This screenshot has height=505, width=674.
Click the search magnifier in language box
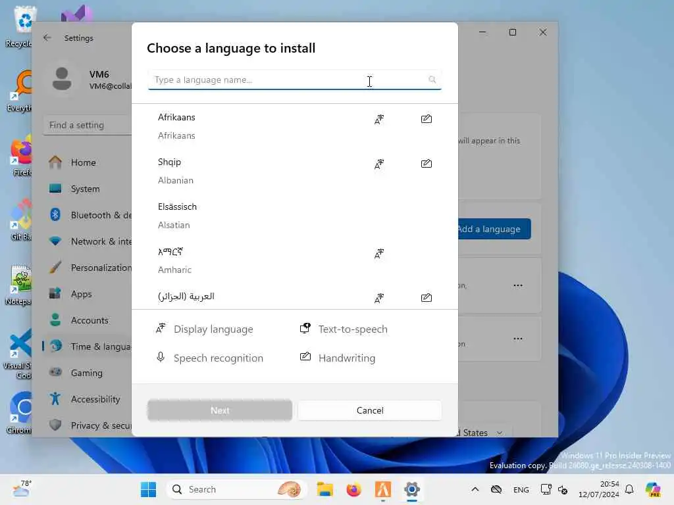point(432,80)
